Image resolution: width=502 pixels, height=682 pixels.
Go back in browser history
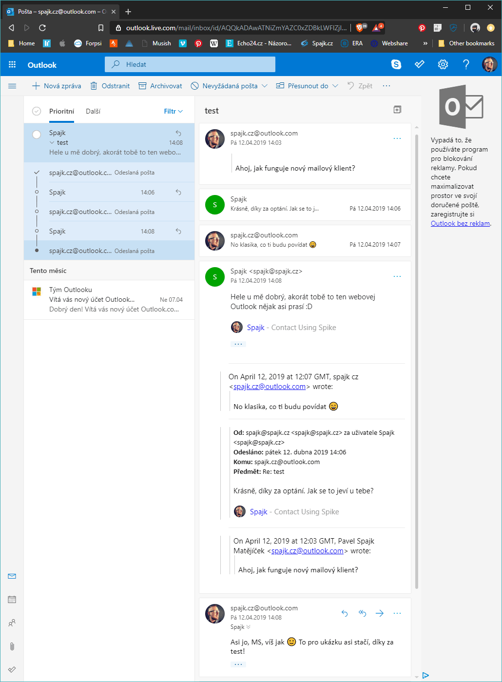click(x=11, y=28)
